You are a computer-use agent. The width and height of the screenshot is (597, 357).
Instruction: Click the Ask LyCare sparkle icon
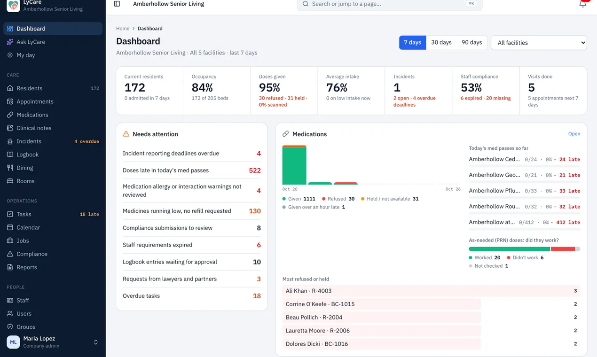pyautogui.click(x=10, y=42)
